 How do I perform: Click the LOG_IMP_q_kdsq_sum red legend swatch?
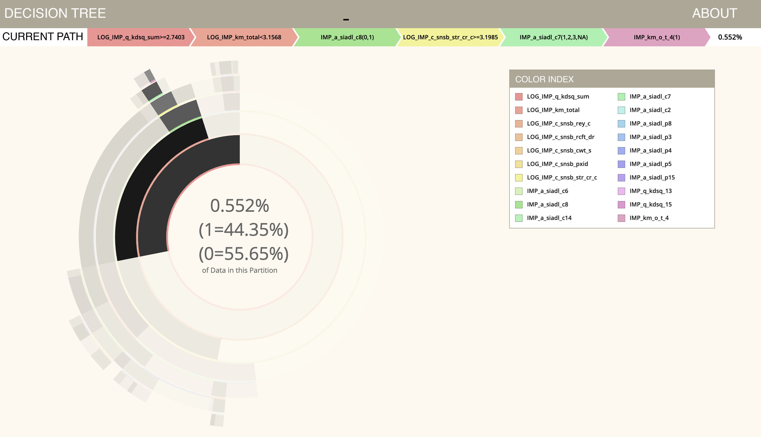519,97
